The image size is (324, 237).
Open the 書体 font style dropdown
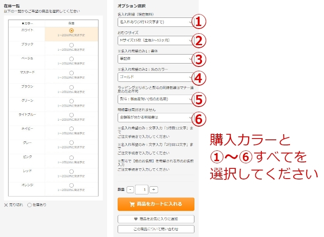[156, 59]
